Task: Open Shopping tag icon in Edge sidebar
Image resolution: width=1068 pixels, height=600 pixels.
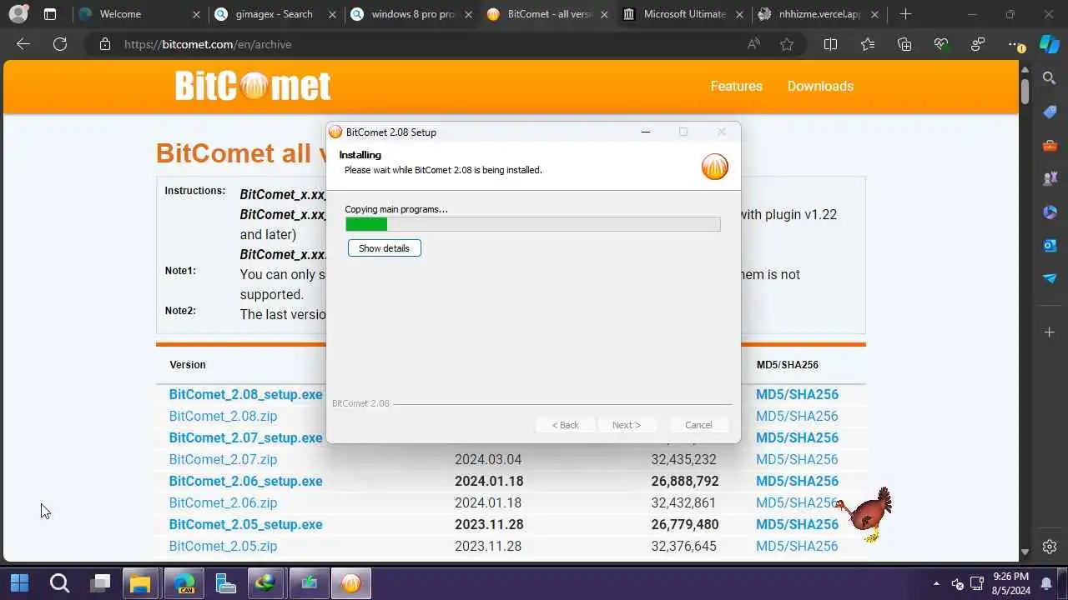Action: click(1050, 112)
